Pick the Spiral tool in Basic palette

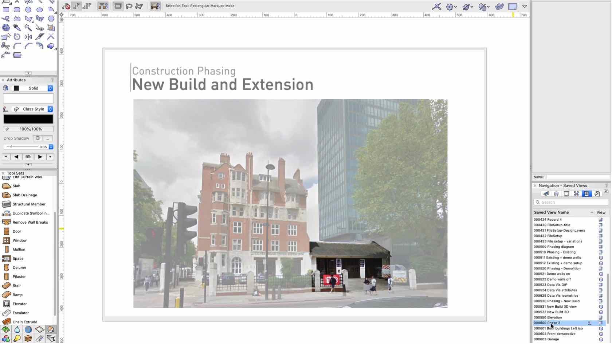6,28
